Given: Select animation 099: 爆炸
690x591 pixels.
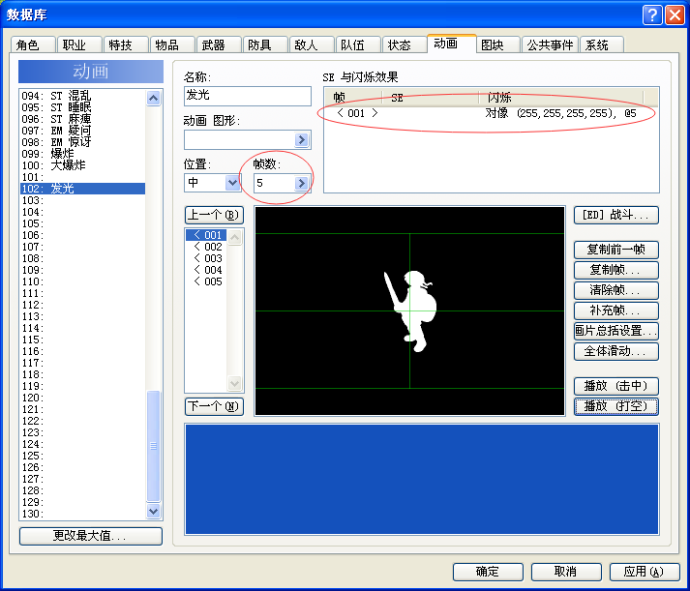Looking at the screenshot, I should [82, 154].
